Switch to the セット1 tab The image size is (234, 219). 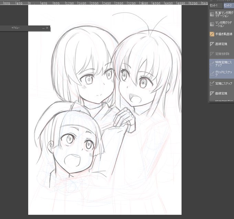point(216,6)
